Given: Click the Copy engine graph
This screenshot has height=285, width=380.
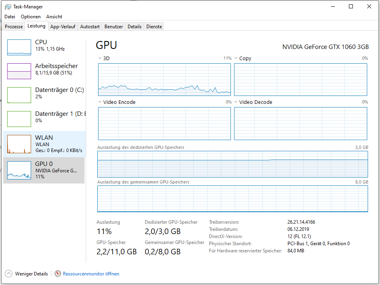Looking at the screenshot, I should [301, 80].
